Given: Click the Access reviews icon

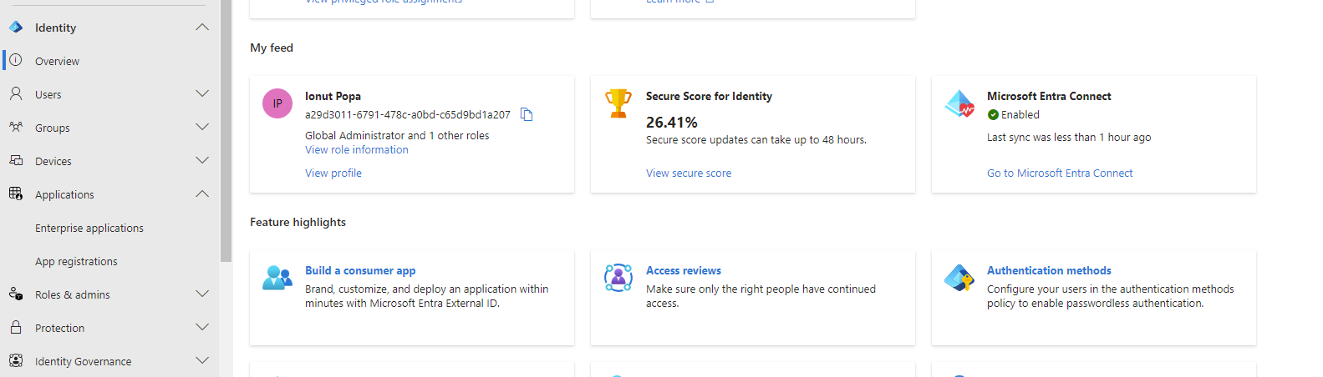Looking at the screenshot, I should tap(618, 277).
